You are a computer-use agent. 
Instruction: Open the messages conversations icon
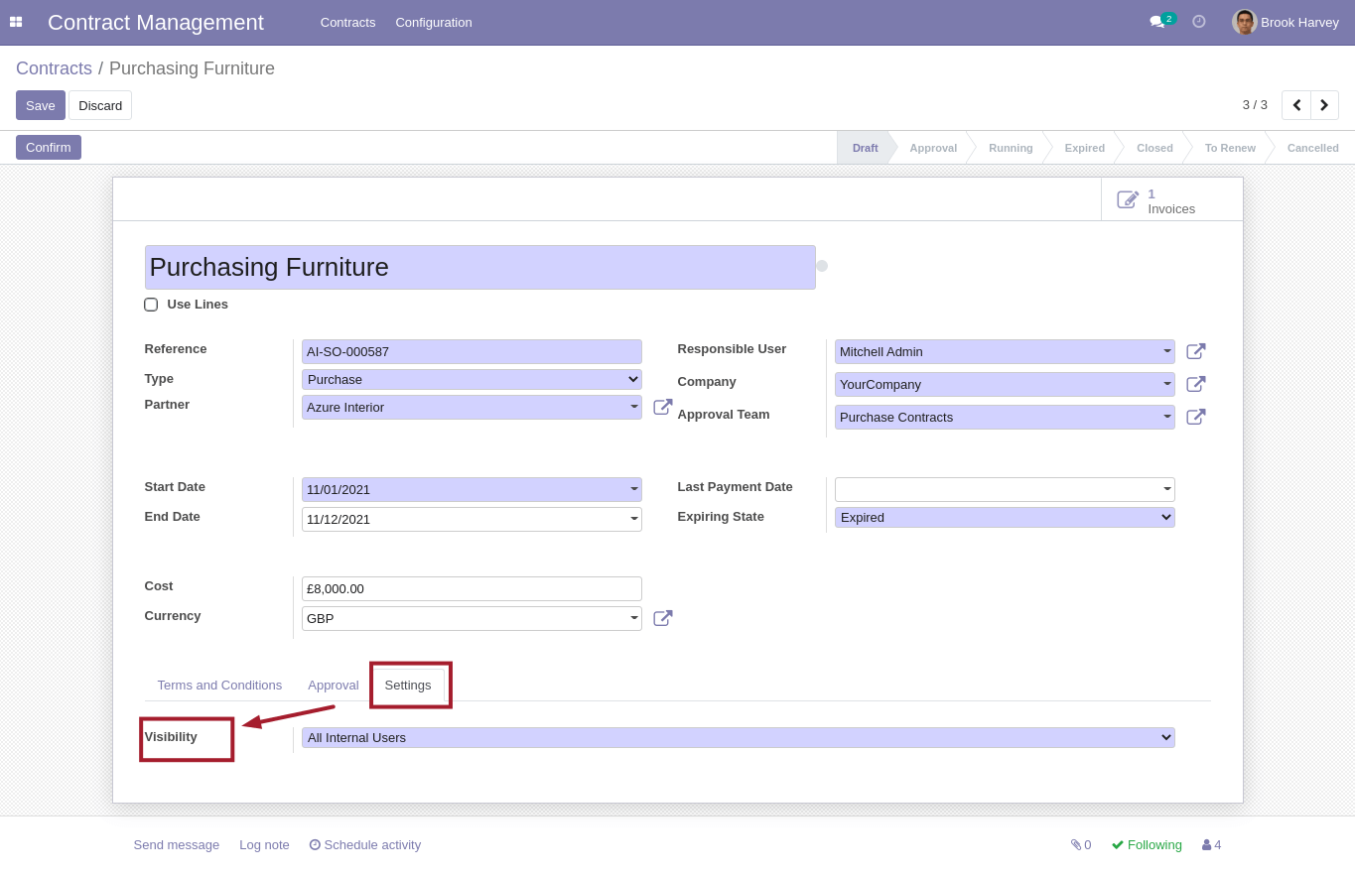(x=1157, y=22)
